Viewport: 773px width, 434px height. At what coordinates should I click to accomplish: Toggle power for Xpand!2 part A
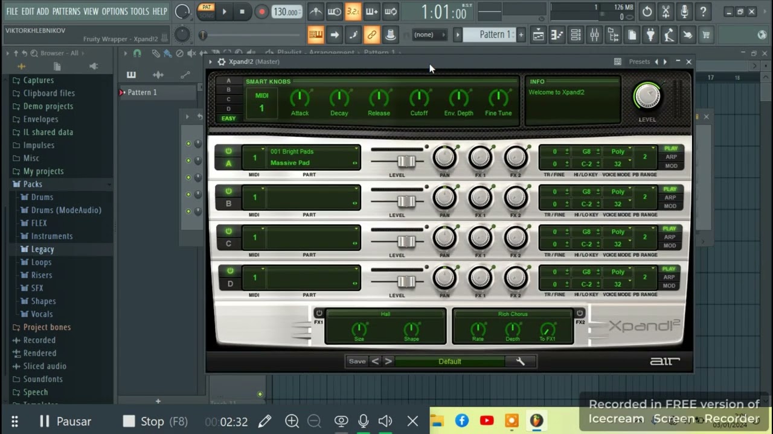(228, 151)
